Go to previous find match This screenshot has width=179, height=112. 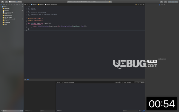[x=136, y=82]
